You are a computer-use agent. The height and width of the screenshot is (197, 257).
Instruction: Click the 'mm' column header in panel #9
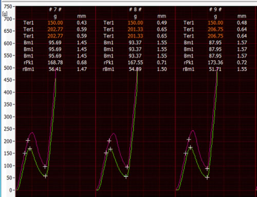point(242,16)
